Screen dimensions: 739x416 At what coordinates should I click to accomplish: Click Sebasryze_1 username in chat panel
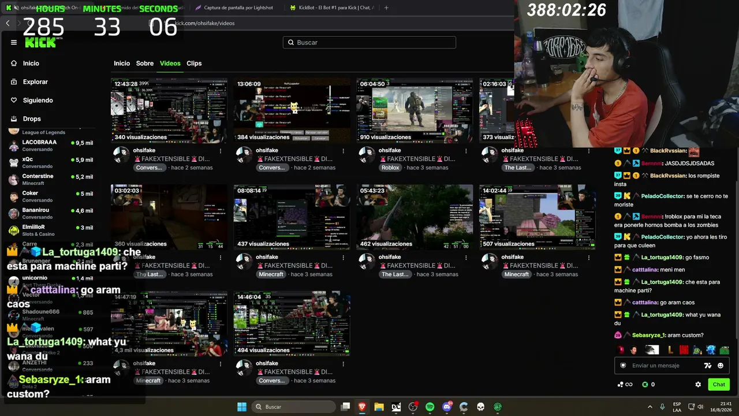pyautogui.click(x=649, y=336)
